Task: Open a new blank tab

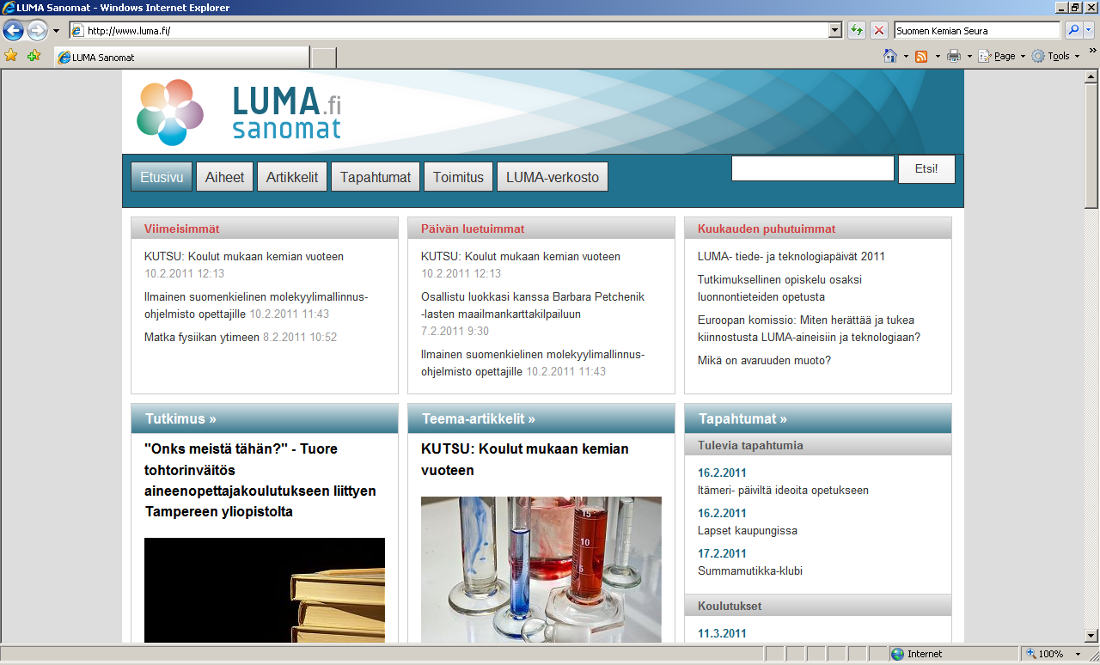Action: tap(323, 58)
